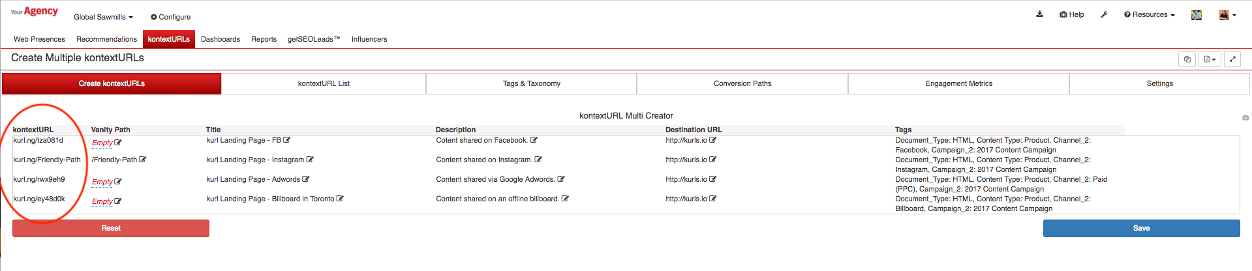The width and height of the screenshot is (1252, 271).
Task: Click the camera snapshot icon
Action: pos(1245,118)
